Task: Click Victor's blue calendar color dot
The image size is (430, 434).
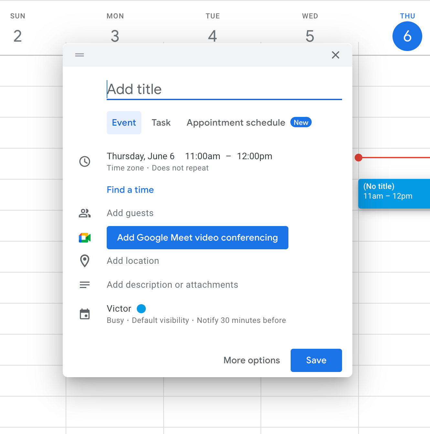Action: 141,309
